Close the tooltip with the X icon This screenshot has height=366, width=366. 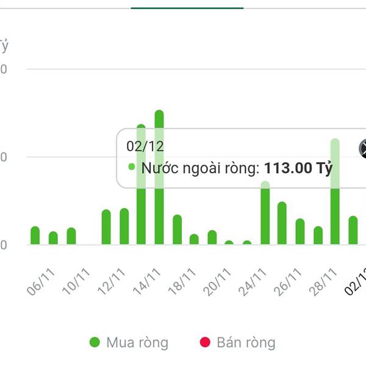(x=362, y=148)
